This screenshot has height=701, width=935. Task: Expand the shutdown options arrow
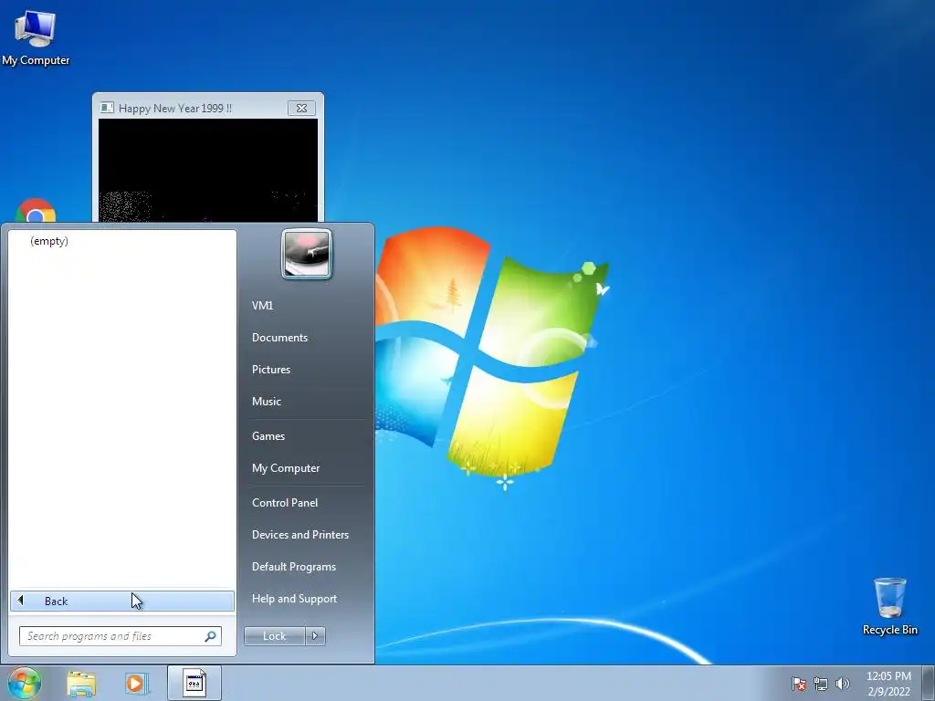pyautogui.click(x=315, y=636)
